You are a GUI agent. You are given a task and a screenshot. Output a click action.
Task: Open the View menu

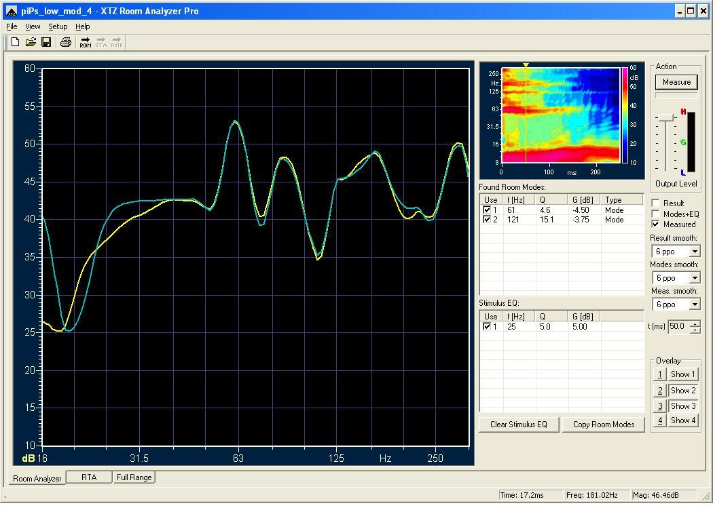click(x=33, y=26)
